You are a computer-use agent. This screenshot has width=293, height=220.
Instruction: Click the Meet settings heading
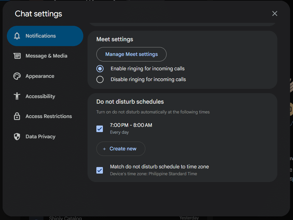[x=115, y=39]
